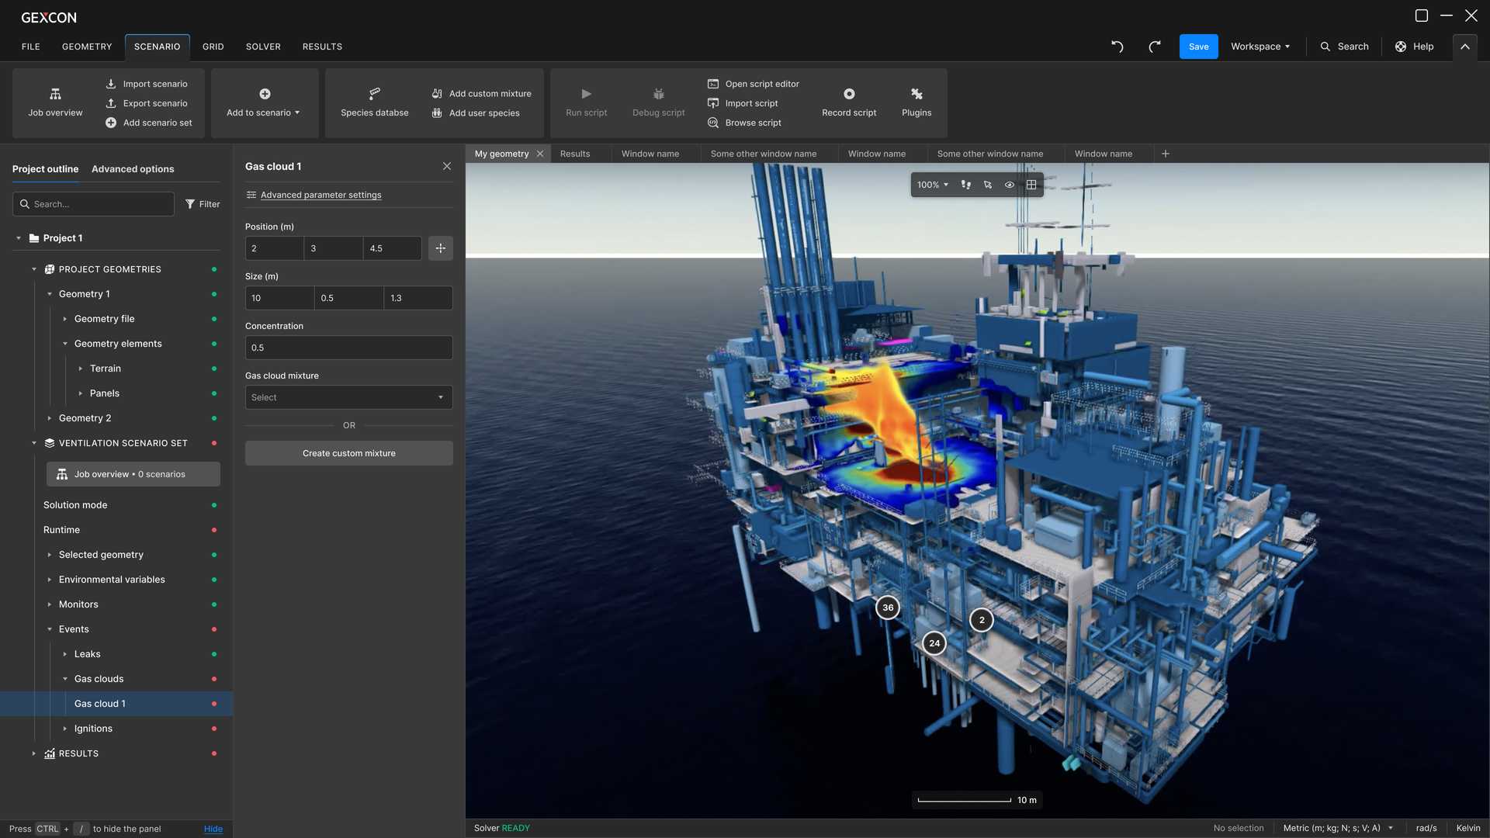Viewport: 1490px width, 838px height.
Task: Click Create custom mixture
Action: tap(348, 452)
